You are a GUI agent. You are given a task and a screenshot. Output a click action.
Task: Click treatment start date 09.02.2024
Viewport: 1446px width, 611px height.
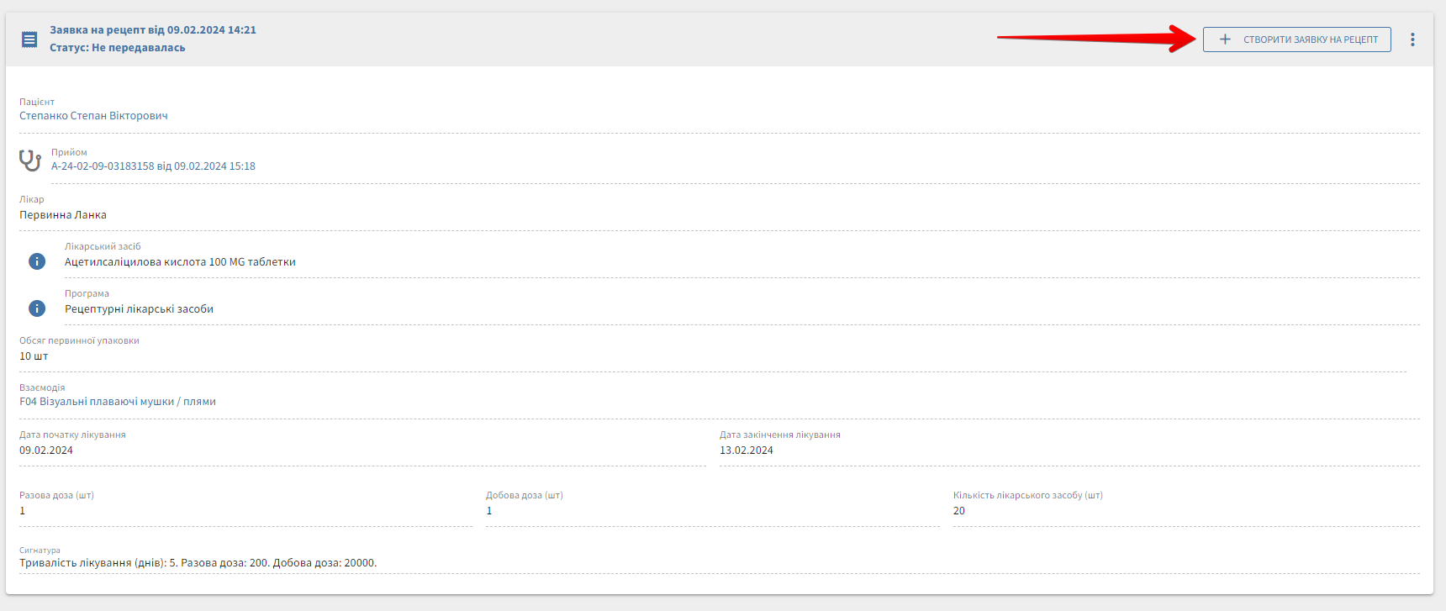(x=46, y=450)
